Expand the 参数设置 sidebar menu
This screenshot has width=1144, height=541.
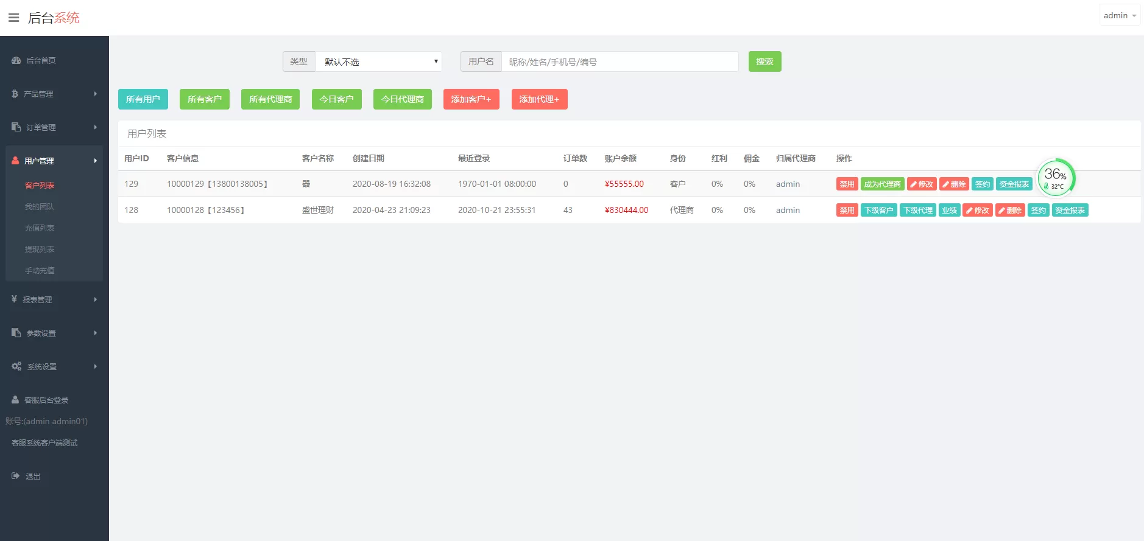(54, 333)
